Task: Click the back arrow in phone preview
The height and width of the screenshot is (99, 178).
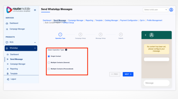Action: point(146,35)
